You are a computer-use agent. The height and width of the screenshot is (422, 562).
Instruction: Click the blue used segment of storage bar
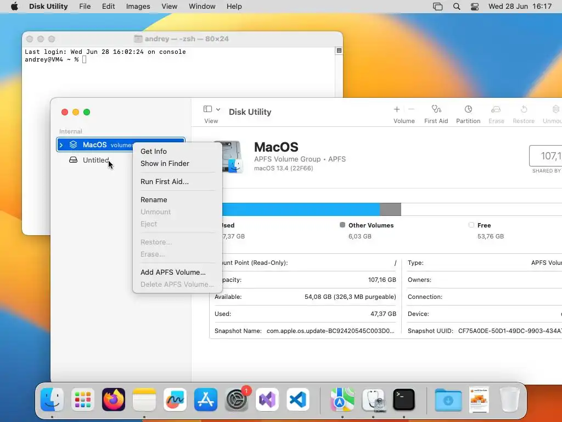(301, 209)
